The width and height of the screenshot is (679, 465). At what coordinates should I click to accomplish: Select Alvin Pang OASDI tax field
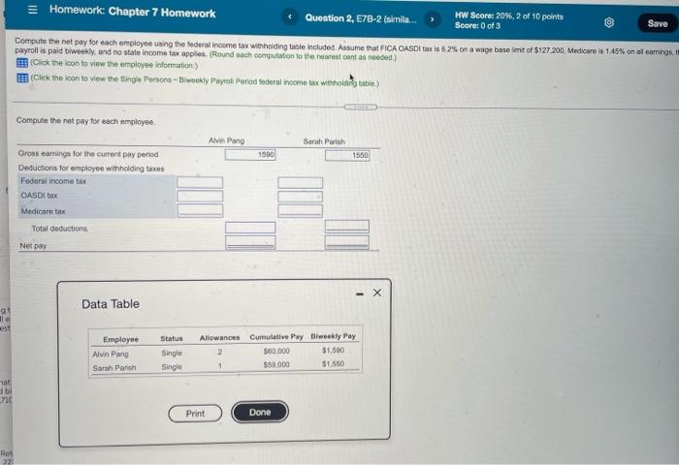(200, 197)
